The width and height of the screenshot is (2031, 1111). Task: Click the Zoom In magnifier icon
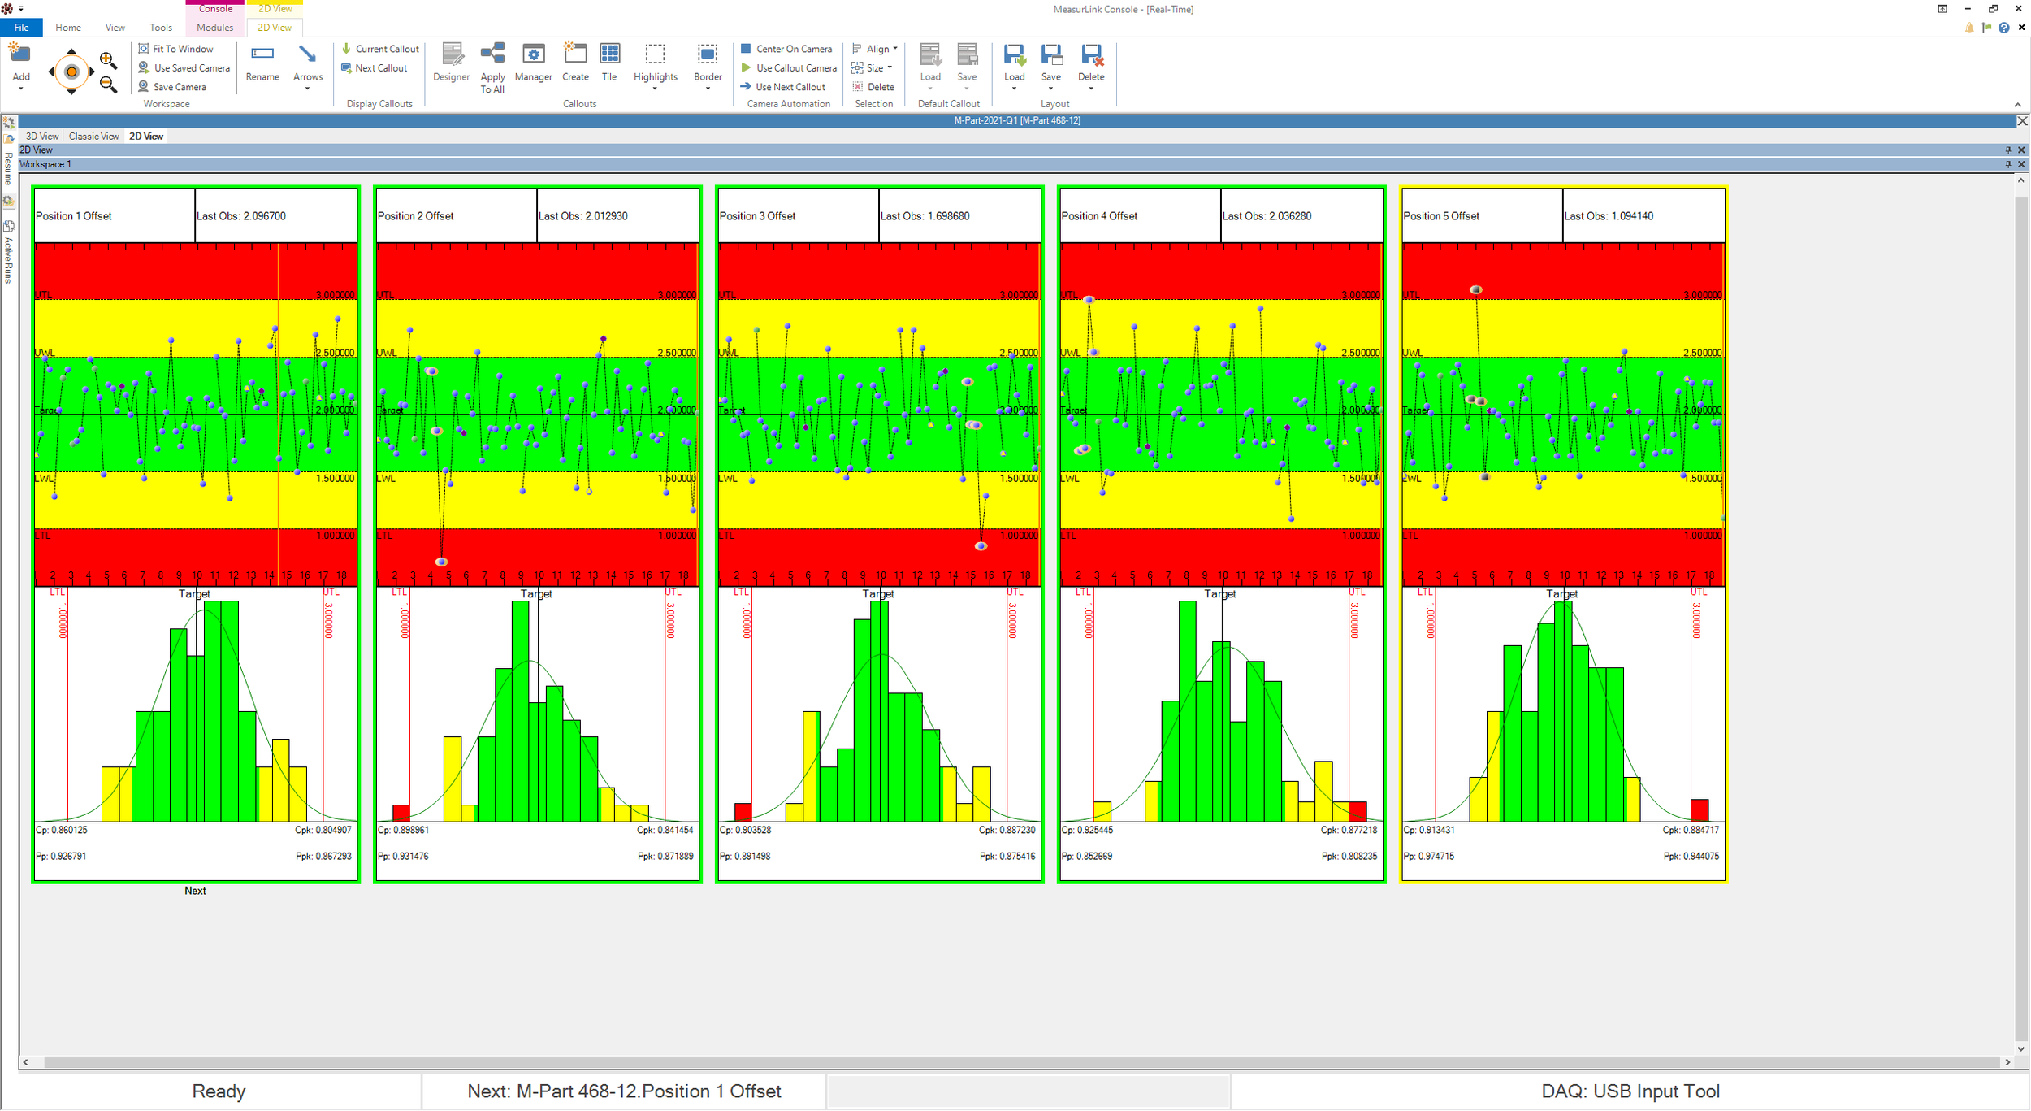107,59
